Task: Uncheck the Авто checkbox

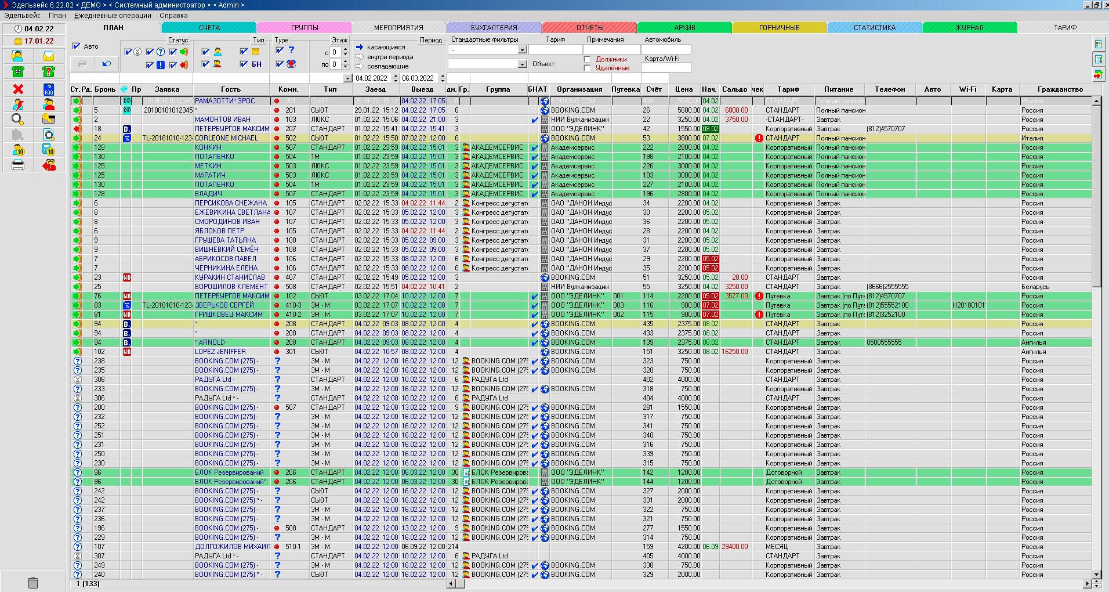Action: [76, 46]
